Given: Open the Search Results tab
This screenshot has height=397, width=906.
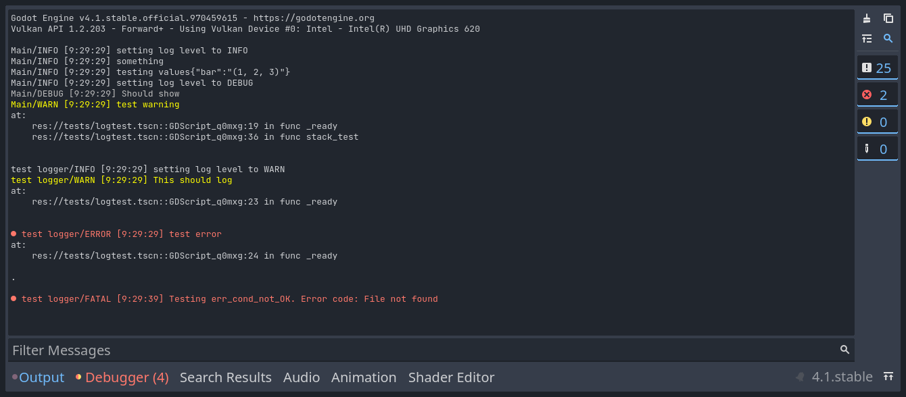Looking at the screenshot, I should 226,377.
